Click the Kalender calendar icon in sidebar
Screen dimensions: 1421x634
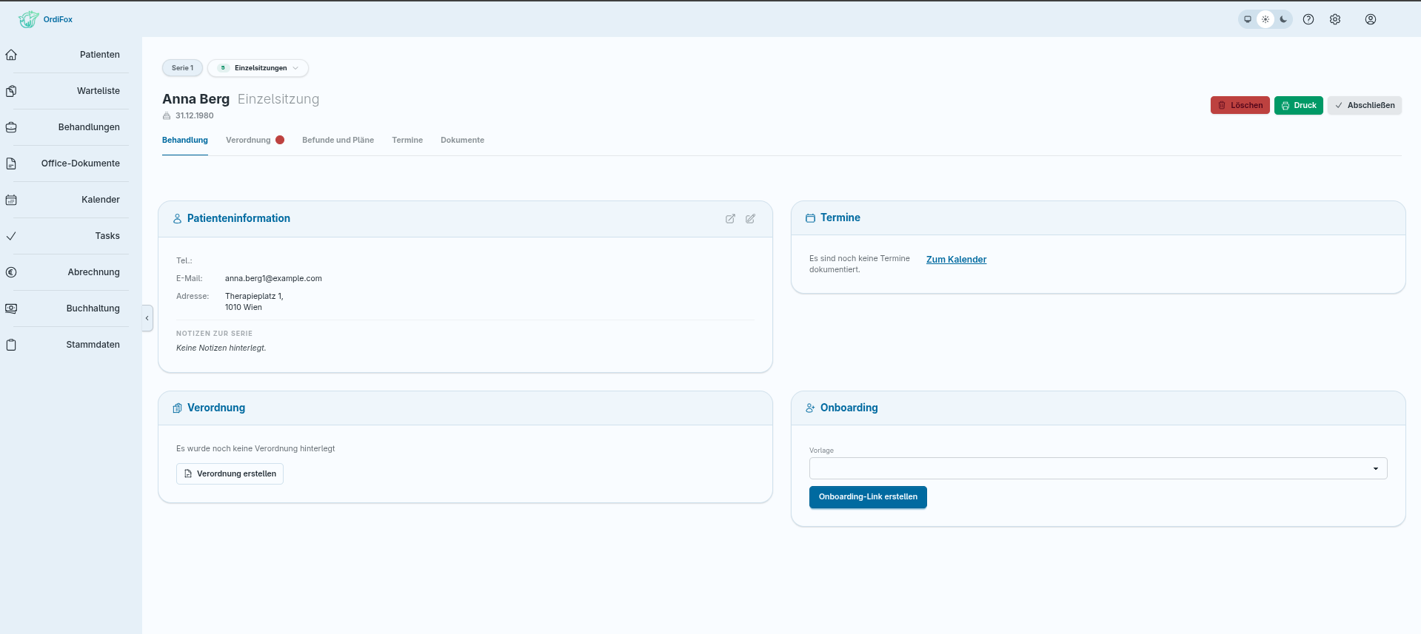coord(11,200)
